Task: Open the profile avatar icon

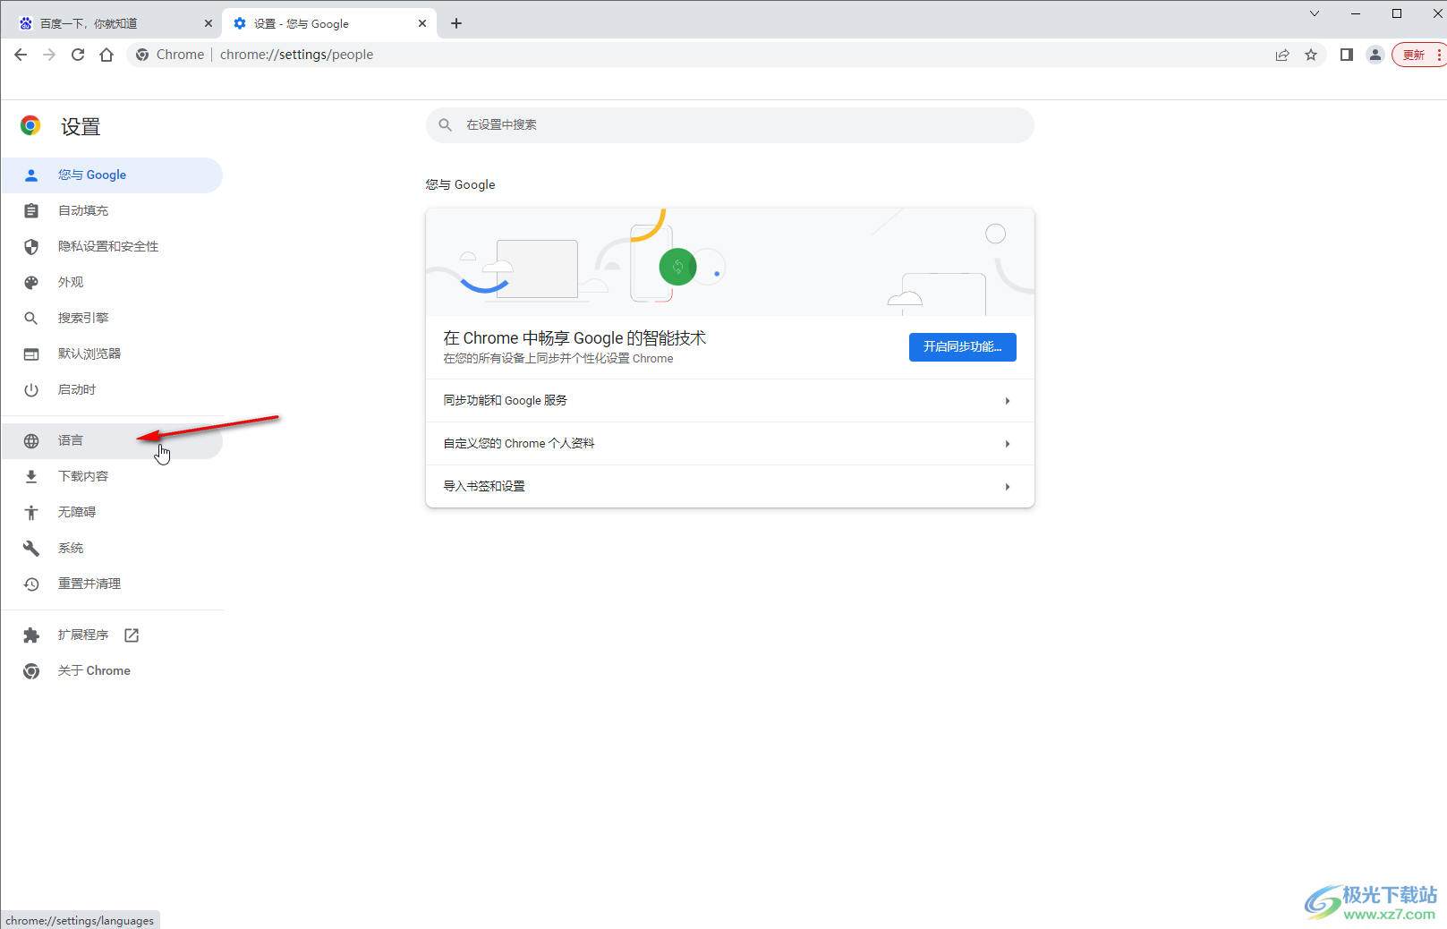Action: (1375, 55)
